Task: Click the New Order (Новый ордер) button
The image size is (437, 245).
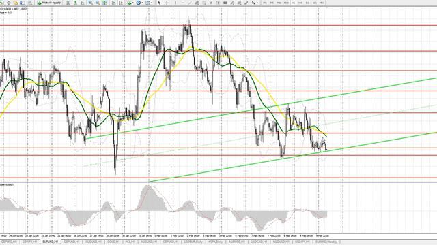Action: (x=48, y=3)
